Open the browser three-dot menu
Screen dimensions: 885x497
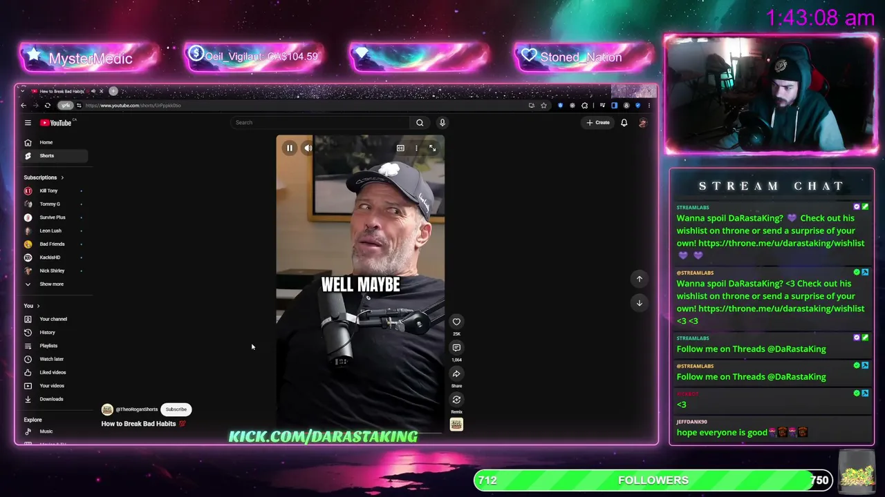(649, 106)
